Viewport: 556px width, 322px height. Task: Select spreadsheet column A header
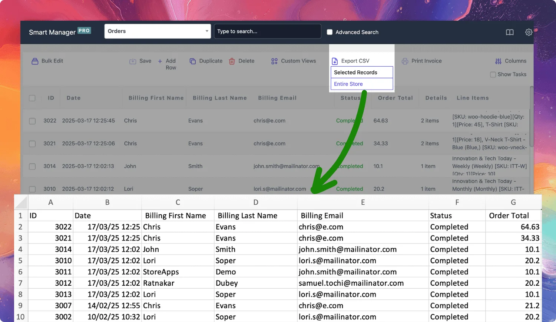pos(51,202)
